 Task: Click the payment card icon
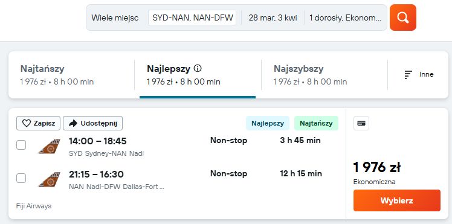click(361, 123)
